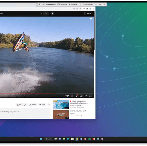Enter full screen in video player
The image size is (147, 146).
coord(90,96)
